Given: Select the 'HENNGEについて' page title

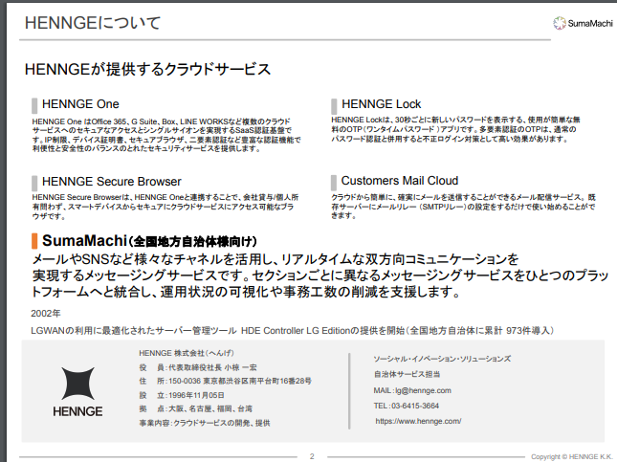Looking at the screenshot, I should pyautogui.click(x=93, y=23).
